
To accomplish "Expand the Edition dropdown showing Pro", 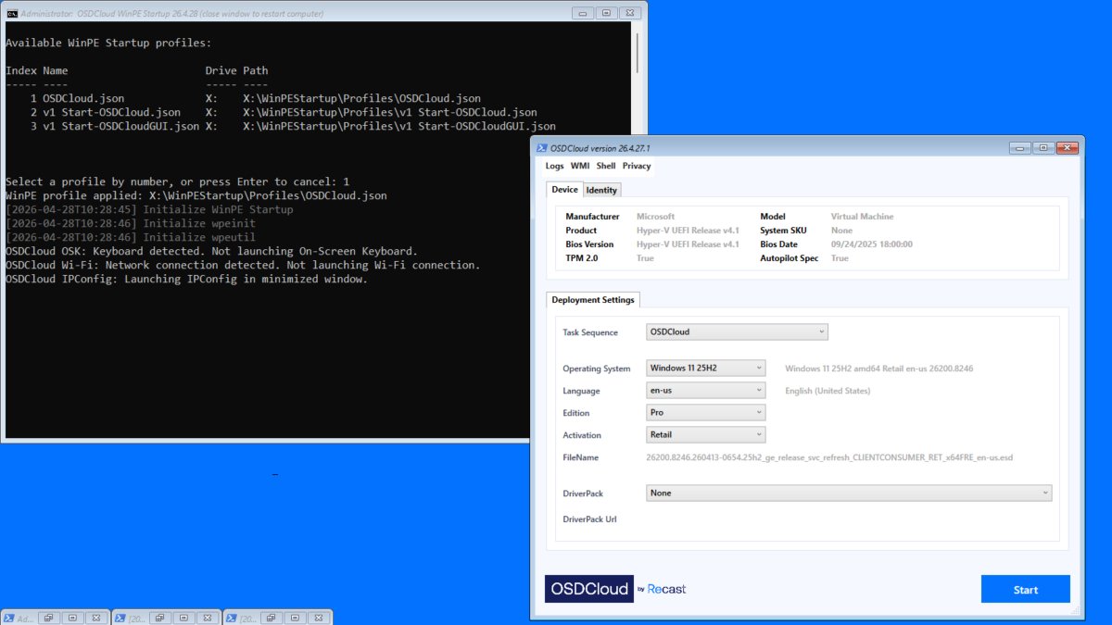I will coord(706,413).
